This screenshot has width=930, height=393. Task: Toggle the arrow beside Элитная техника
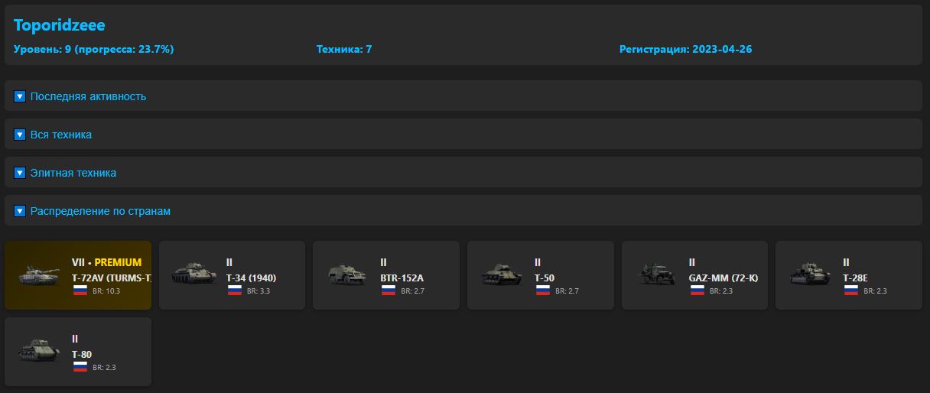[20, 173]
